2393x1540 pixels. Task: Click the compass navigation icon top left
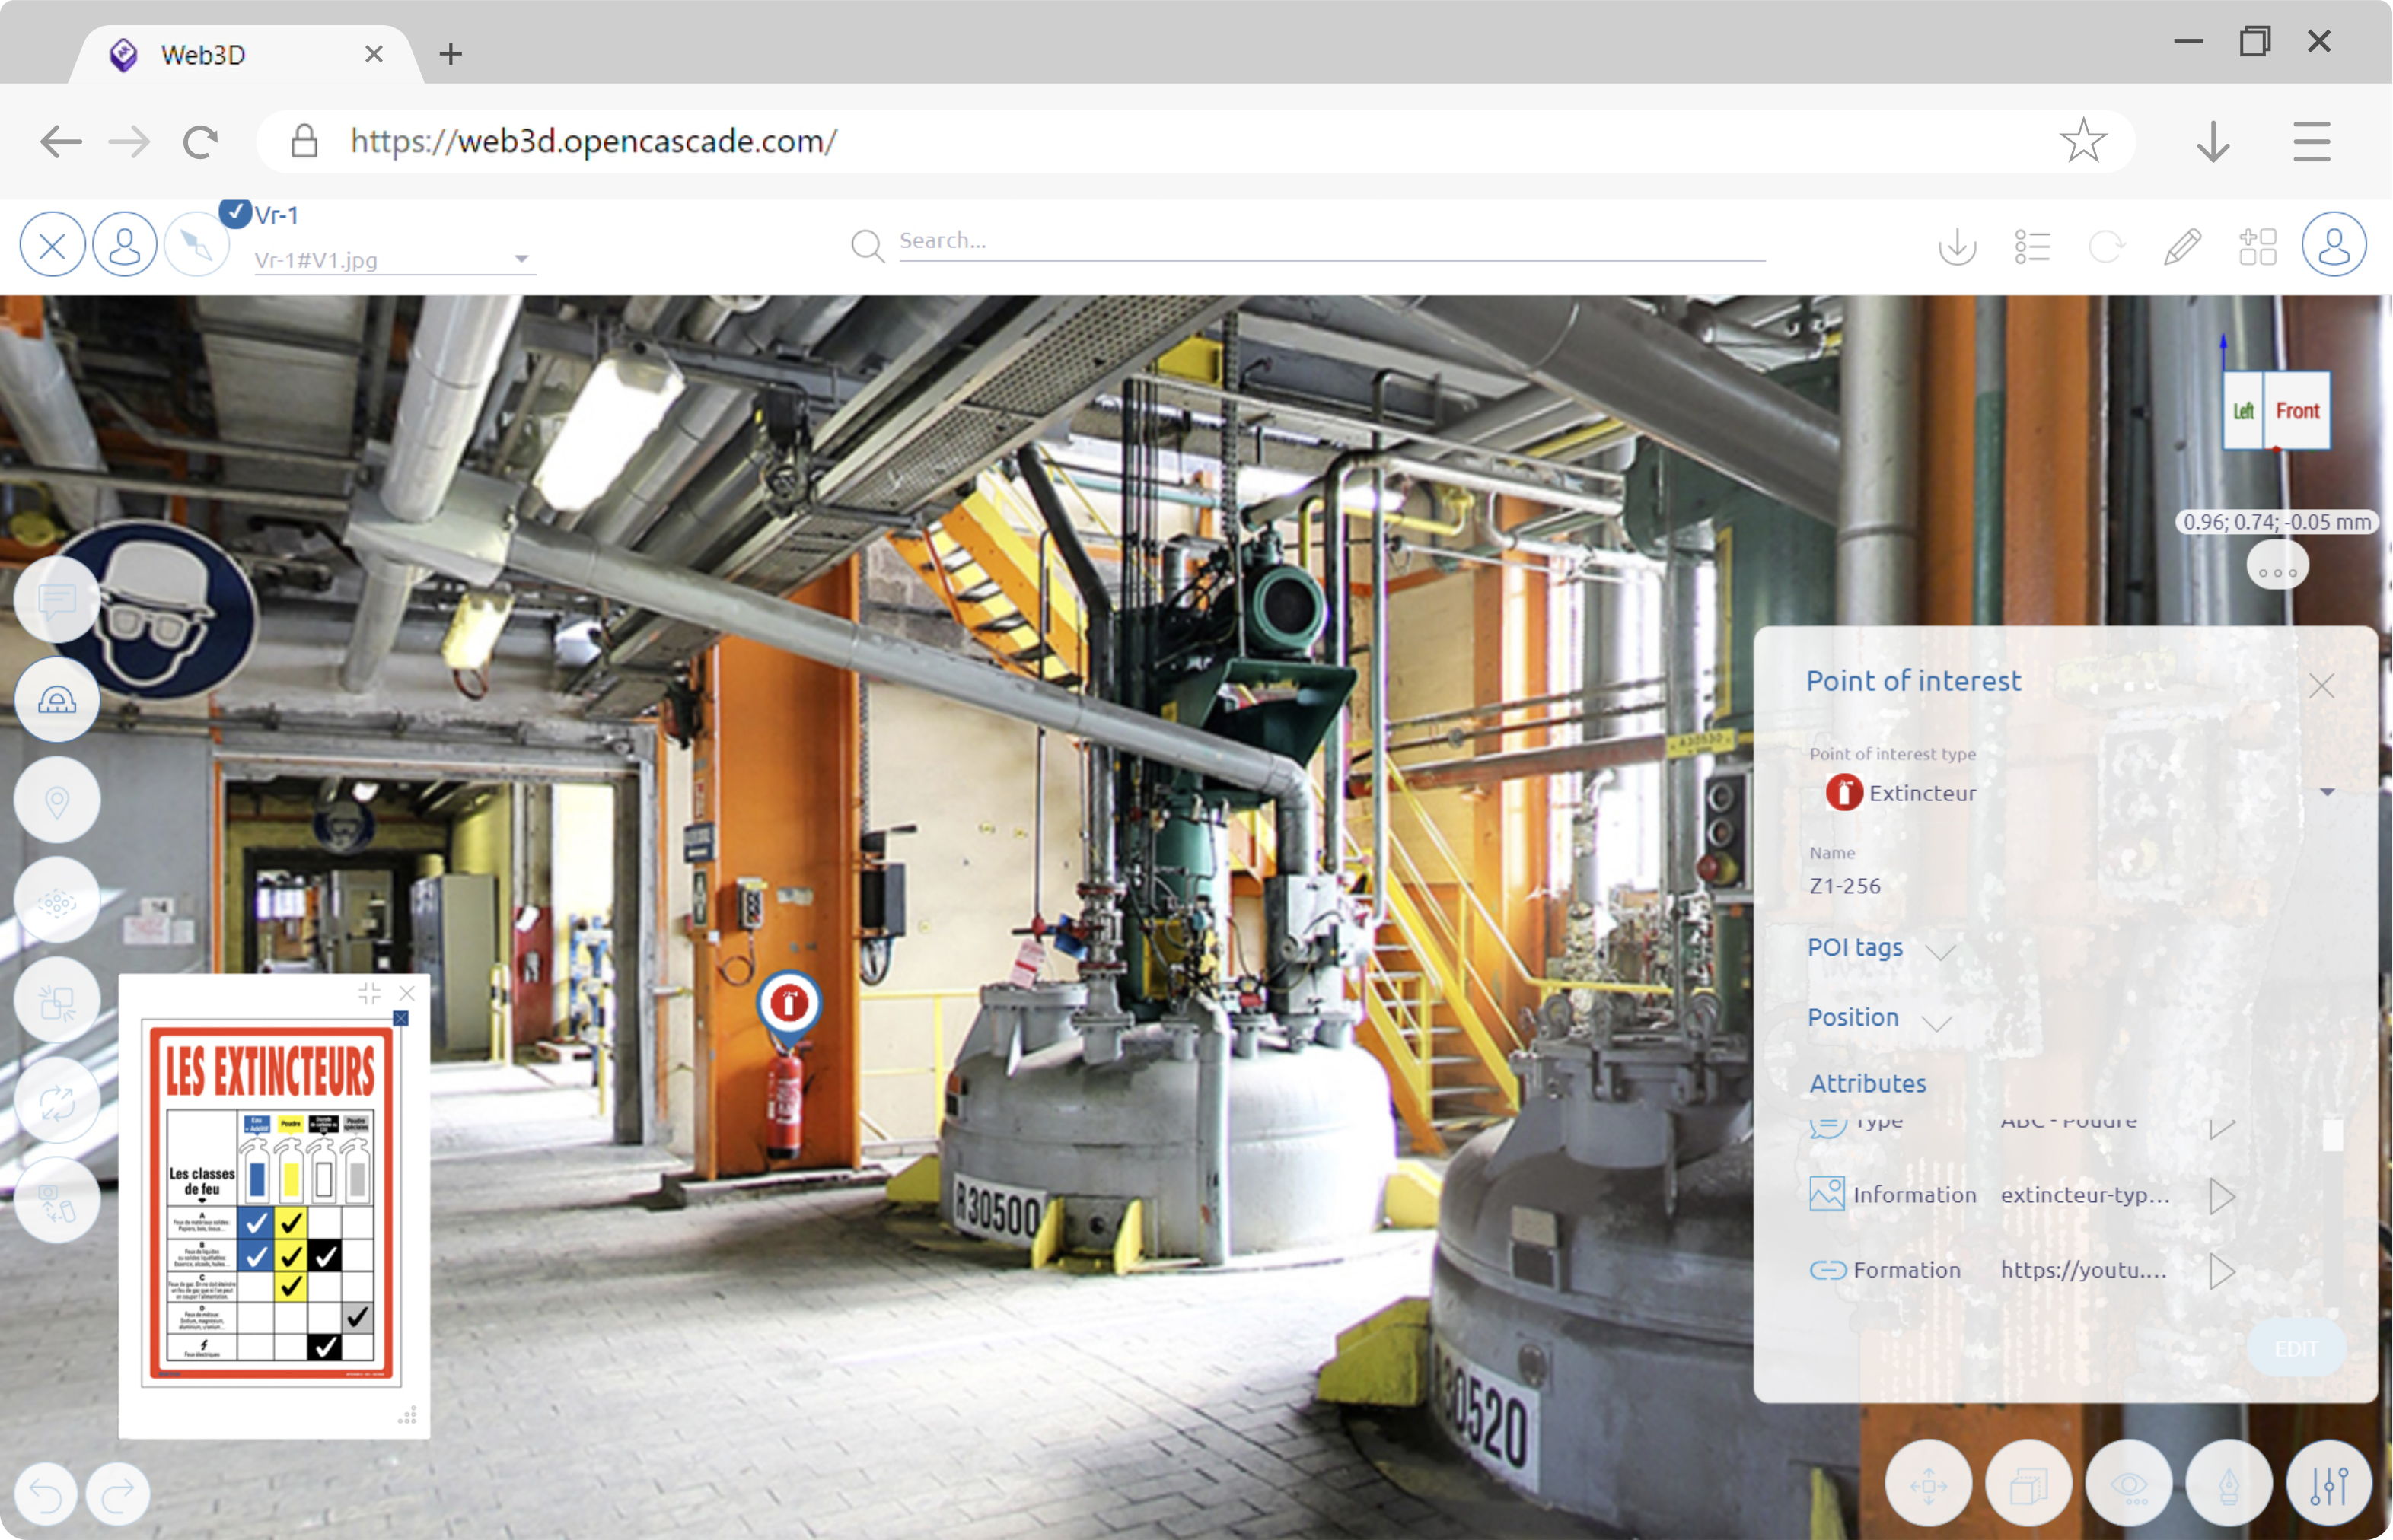click(x=197, y=245)
